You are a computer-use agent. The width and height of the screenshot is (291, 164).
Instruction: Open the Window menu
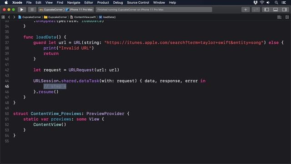point(159,3)
